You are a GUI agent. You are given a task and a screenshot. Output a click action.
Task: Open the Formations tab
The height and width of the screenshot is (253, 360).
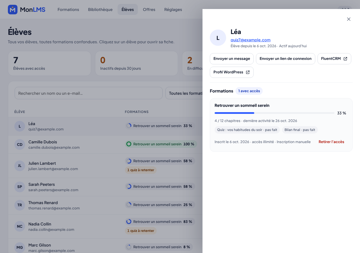coord(68,10)
